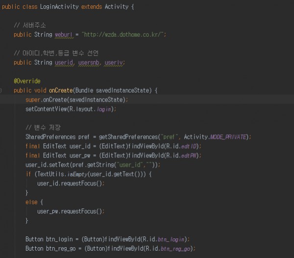Image resolution: width=294 pixels, height=258 pixels.
Task: Click the MODE_PRIVATE constant
Action: point(228,137)
